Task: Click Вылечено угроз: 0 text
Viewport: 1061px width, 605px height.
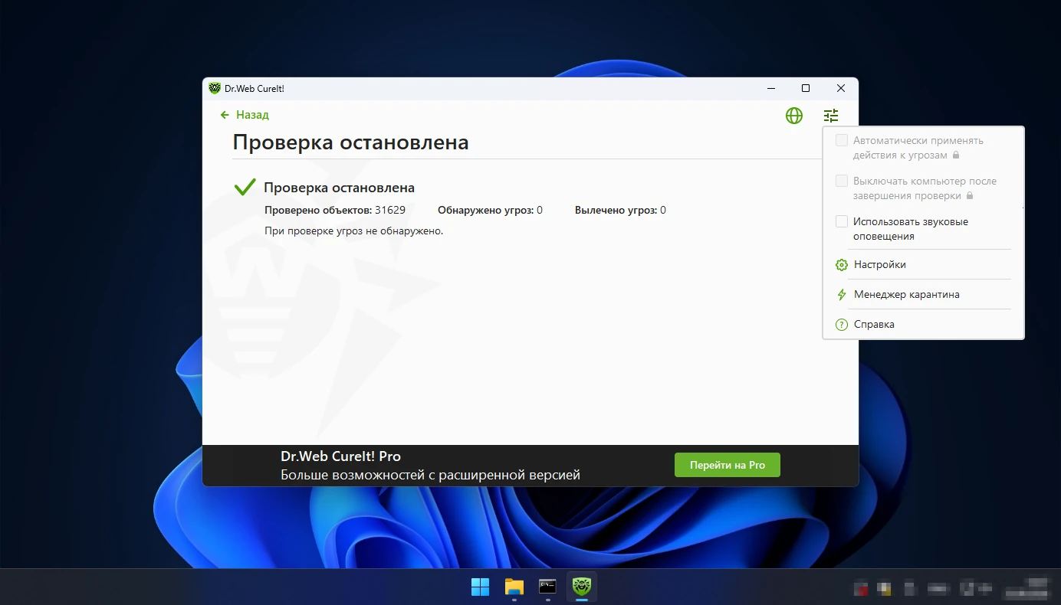Action: pos(620,210)
